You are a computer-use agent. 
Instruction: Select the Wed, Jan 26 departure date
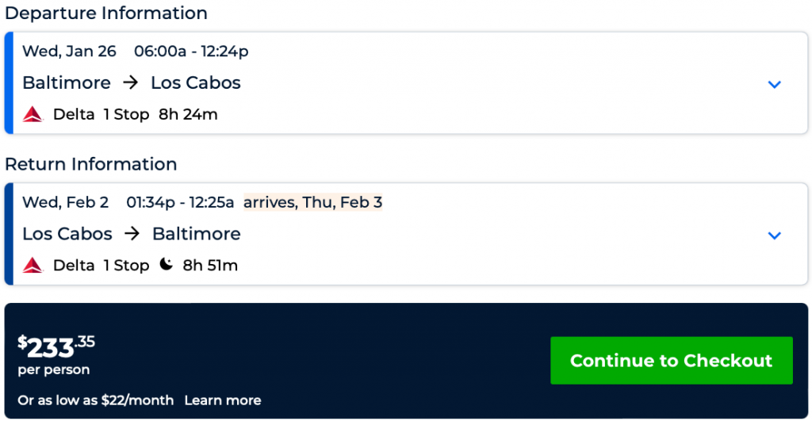(x=69, y=52)
